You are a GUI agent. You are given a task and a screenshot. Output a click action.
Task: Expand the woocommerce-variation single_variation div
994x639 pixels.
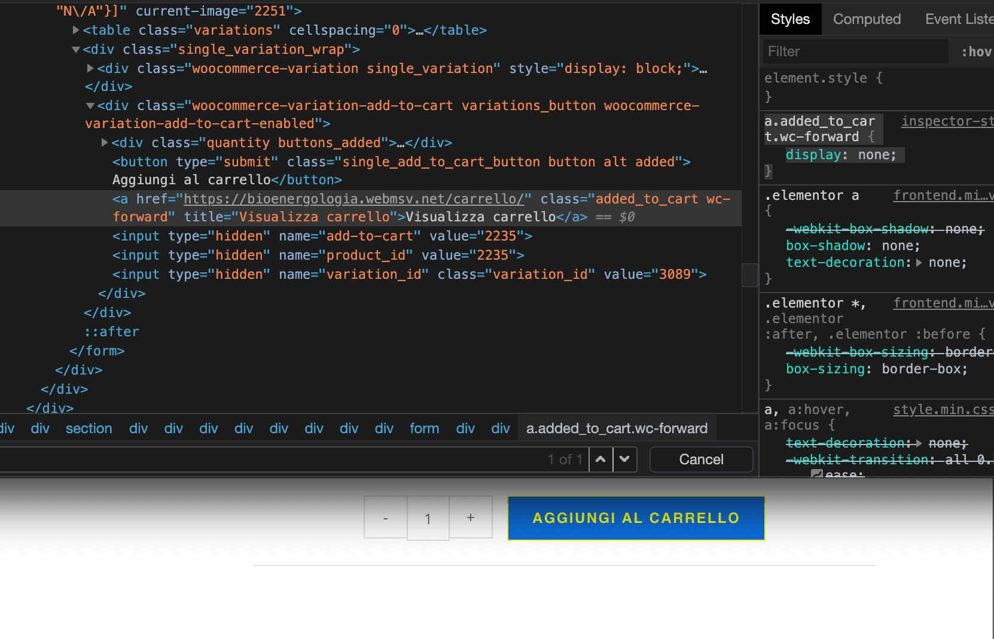coord(90,69)
